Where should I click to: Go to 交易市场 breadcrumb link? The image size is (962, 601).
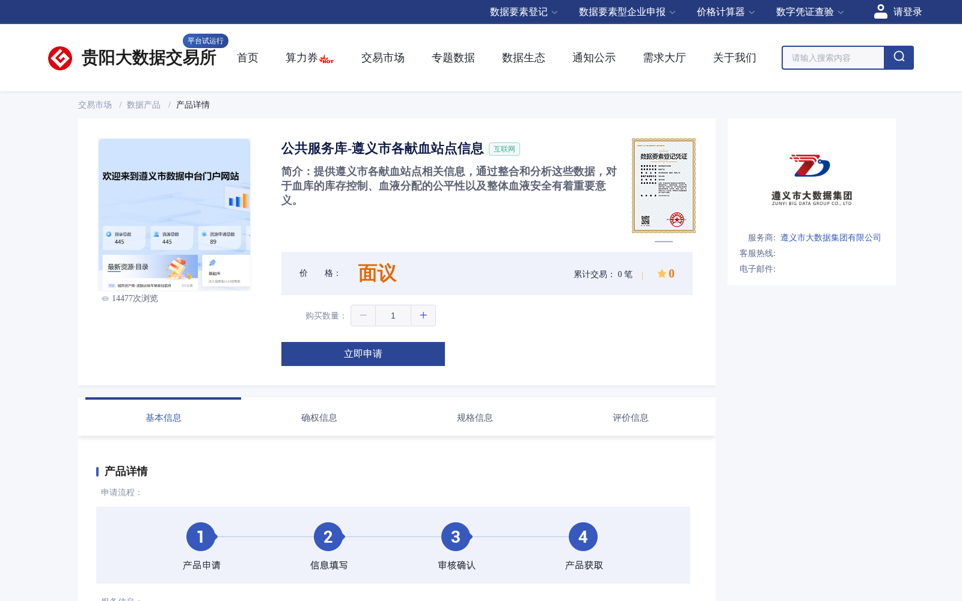click(95, 105)
